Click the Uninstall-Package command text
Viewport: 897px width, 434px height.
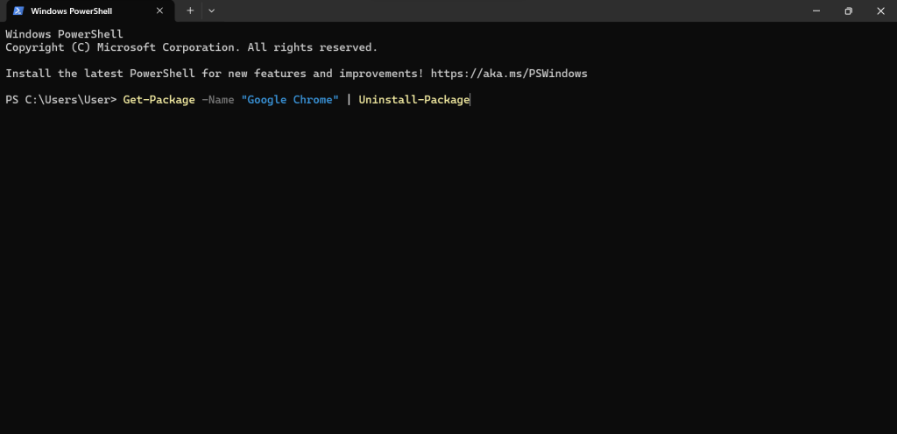(x=414, y=100)
